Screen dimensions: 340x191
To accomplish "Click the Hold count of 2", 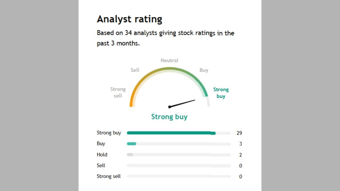I will (240, 155).
